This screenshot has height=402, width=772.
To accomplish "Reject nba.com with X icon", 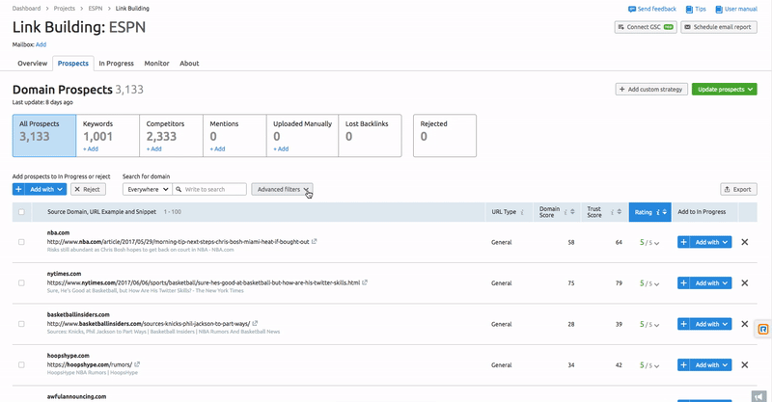I will [x=744, y=242].
